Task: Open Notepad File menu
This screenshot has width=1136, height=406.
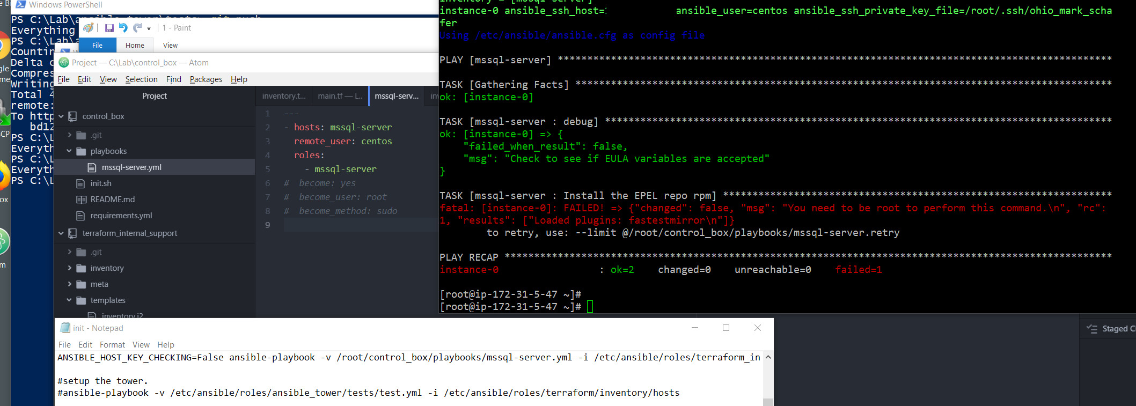Action: point(64,345)
